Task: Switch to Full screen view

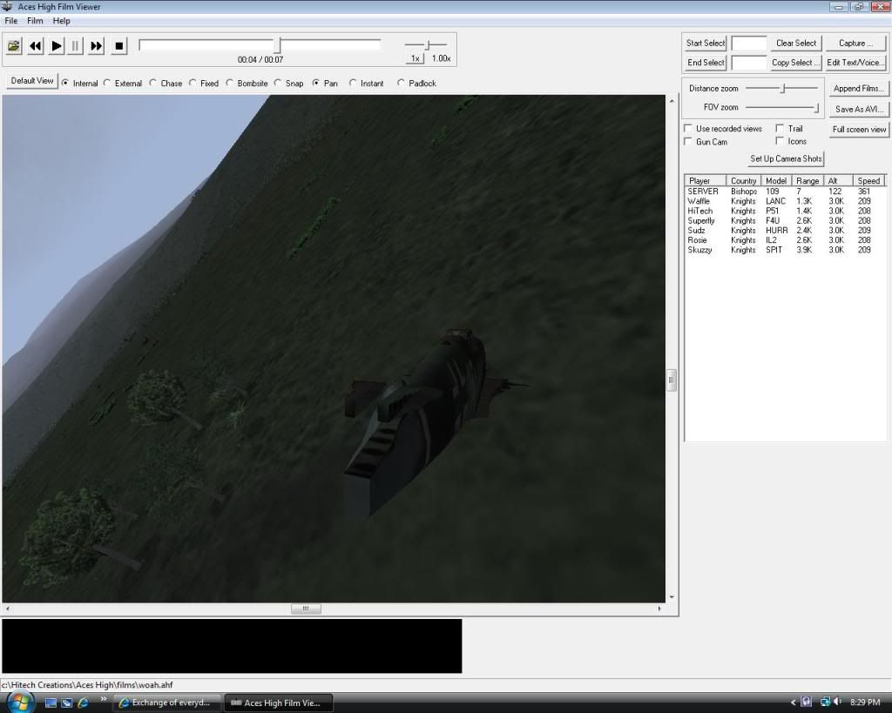Action: (858, 130)
